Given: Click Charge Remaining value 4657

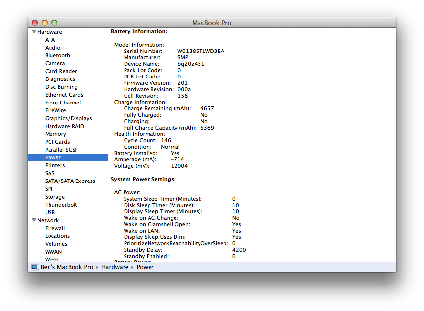Looking at the screenshot, I should point(207,108).
